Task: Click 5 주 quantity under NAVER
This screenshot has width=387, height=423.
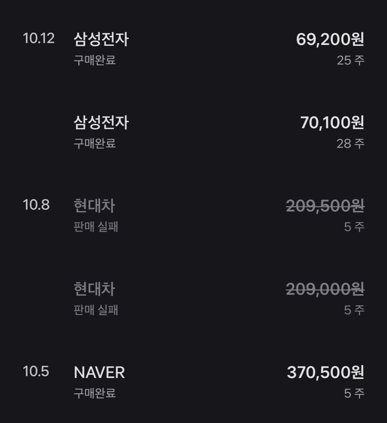Action: pos(354,394)
